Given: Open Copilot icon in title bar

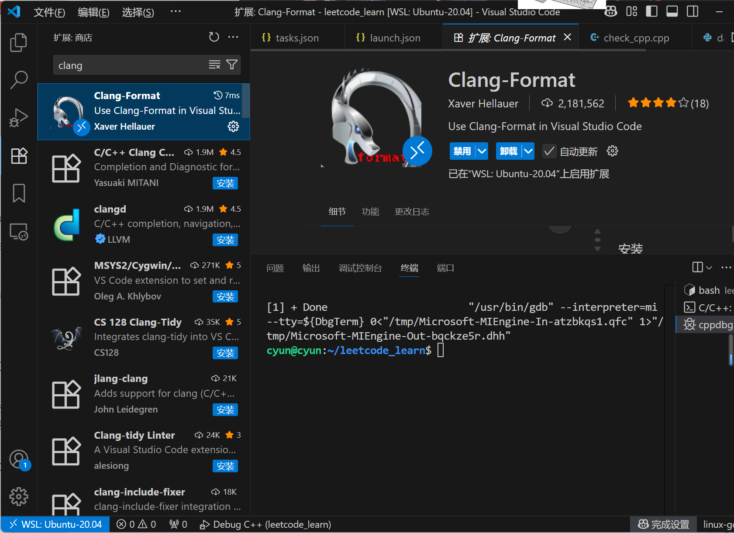Looking at the screenshot, I should click(x=611, y=11).
